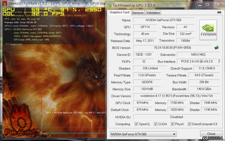Viewport: 225px width, 141px height.
Task: Click the Bandwidth value 140.8 GB/s
Action: pyautogui.click(x=204, y=89)
